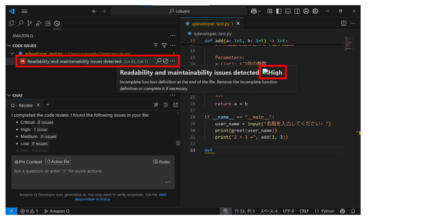
Task: Open the Manage gear icon
Action: 315,11
